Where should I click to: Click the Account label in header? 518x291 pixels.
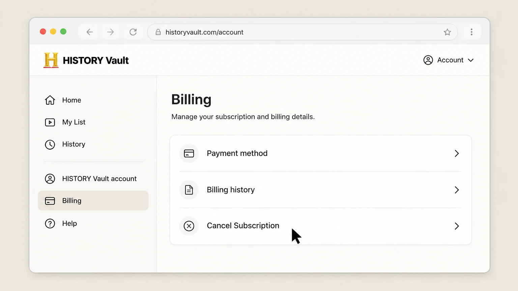pos(450,60)
